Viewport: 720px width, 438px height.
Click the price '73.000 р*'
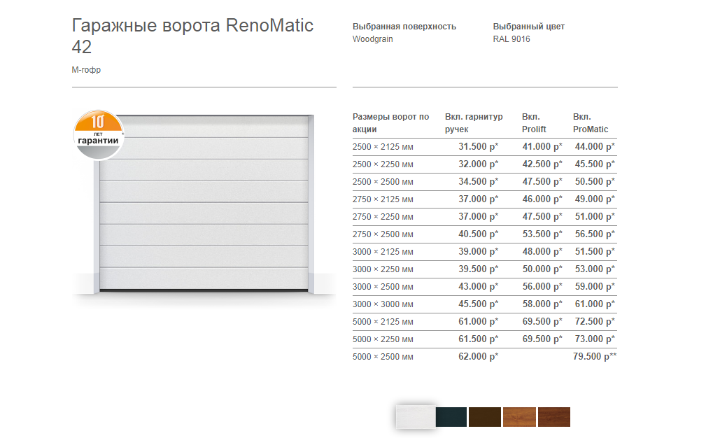click(x=595, y=339)
